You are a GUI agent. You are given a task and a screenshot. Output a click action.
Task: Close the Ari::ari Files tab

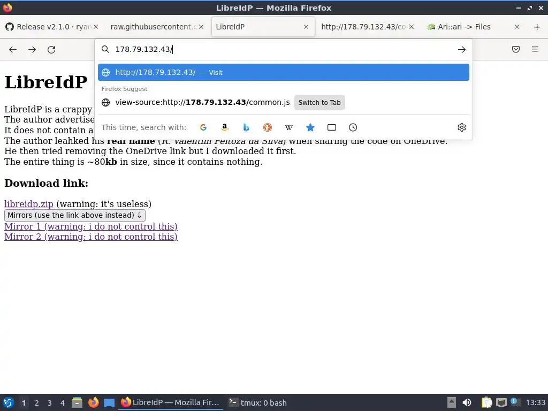pos(517,27)
